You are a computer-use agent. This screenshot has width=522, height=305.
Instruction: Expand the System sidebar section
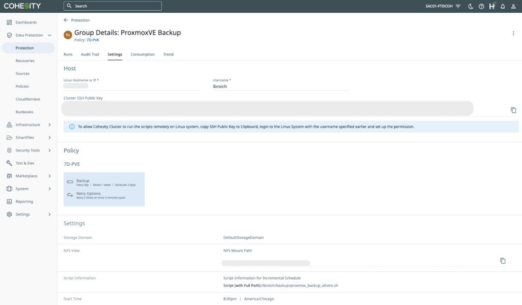tap(10, 188)
